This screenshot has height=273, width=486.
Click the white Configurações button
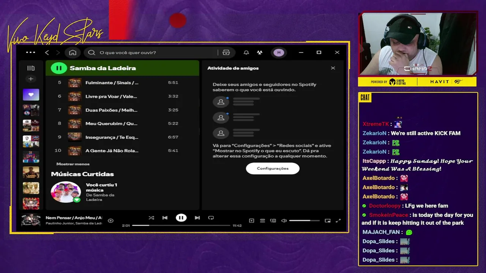click(x=273, y=168)
